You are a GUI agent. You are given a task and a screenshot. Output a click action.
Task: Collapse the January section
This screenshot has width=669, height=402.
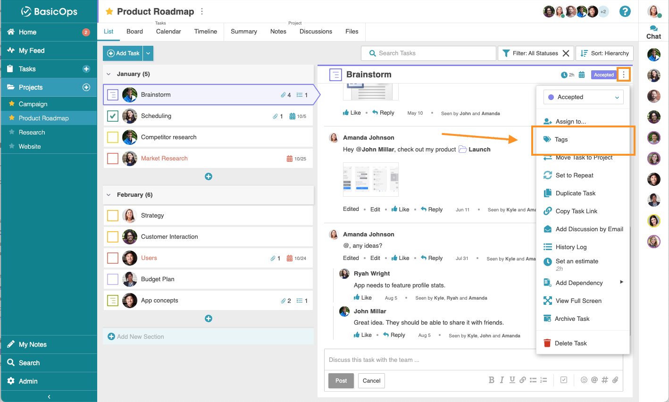coord(109,74)
